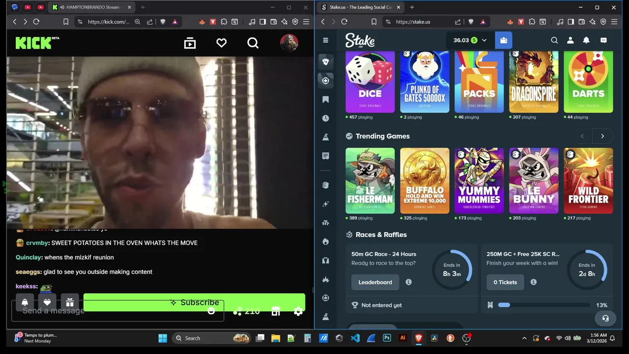629x354 pixels.
Task: Toggle browser sidebar panel in Kick window
Action: [x=263, y=22]
